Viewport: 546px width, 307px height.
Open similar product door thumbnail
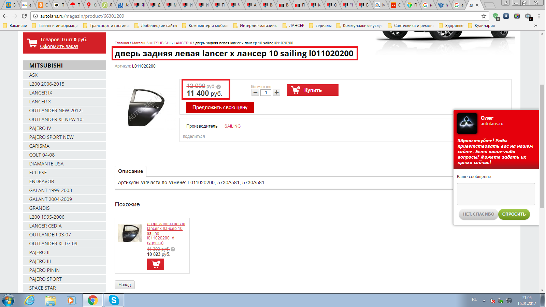(x=130, y=233)
